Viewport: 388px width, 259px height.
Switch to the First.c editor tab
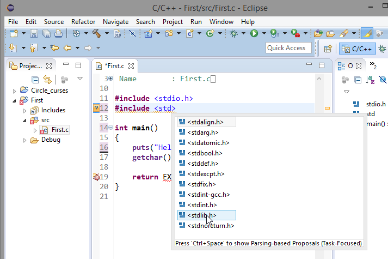coord(114,66)
